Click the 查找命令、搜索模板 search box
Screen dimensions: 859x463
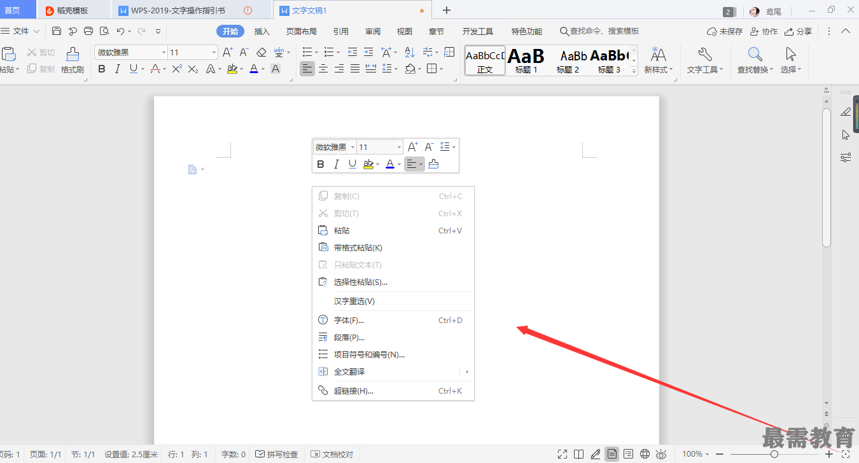pyautogui.click(x=599, y=31)
